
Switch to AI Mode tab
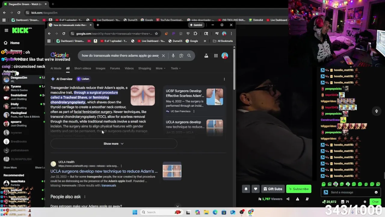tap(56, 68)
